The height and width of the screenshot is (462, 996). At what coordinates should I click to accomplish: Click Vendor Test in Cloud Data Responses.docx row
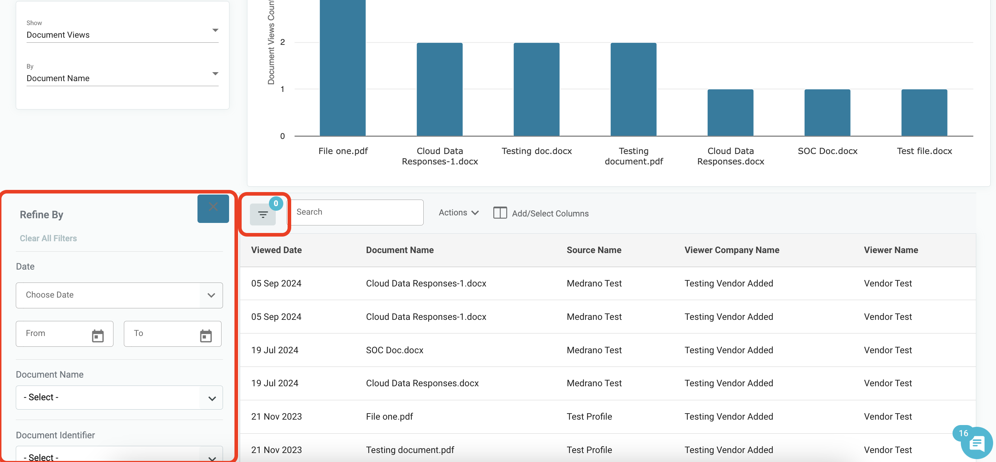[888, 383]
